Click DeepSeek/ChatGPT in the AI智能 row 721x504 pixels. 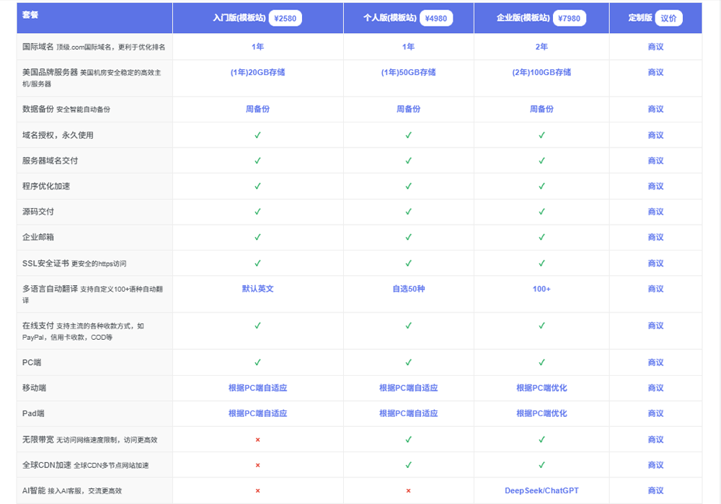[x=541, y=491]
